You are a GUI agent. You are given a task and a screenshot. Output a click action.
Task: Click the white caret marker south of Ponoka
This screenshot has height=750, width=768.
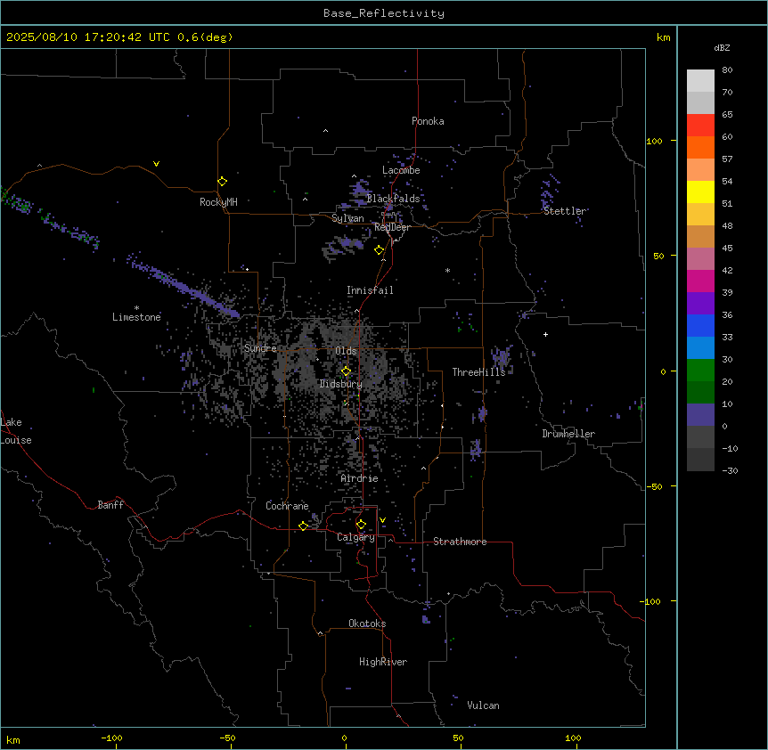pos(325,131)
